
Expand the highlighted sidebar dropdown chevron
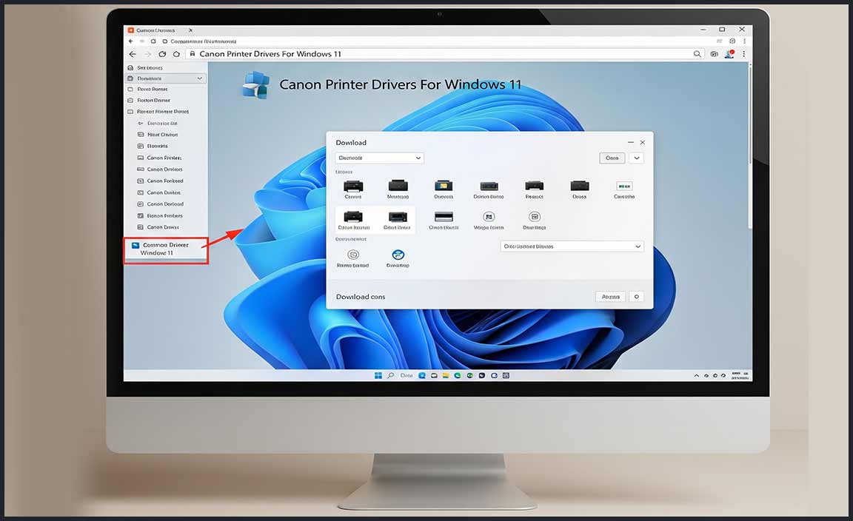point(200,78)
